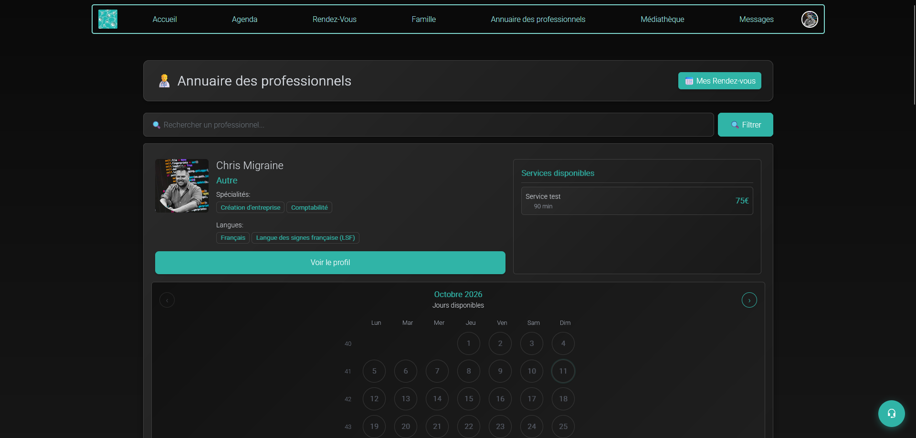The height and width of the screenshot is (438, 916).
Task: Go to previous month in calendar
Action: [x=167, y=300]
